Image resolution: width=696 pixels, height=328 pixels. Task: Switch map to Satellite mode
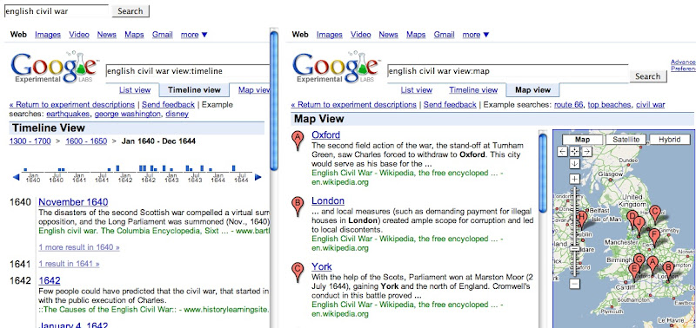[x=626, y=140]
